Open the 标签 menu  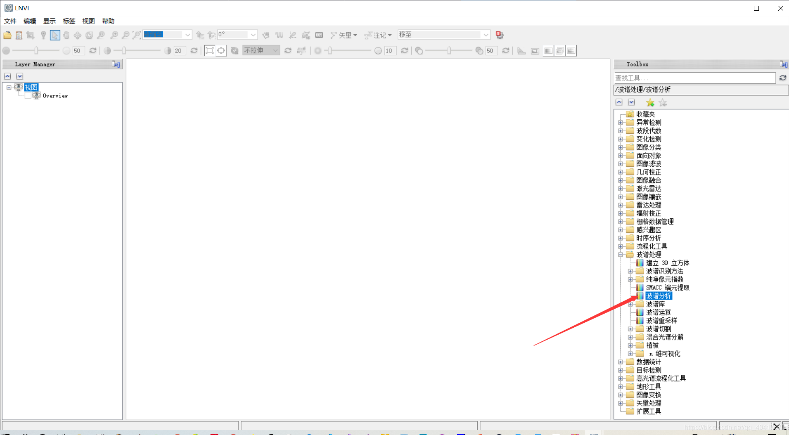click(69, 21)
